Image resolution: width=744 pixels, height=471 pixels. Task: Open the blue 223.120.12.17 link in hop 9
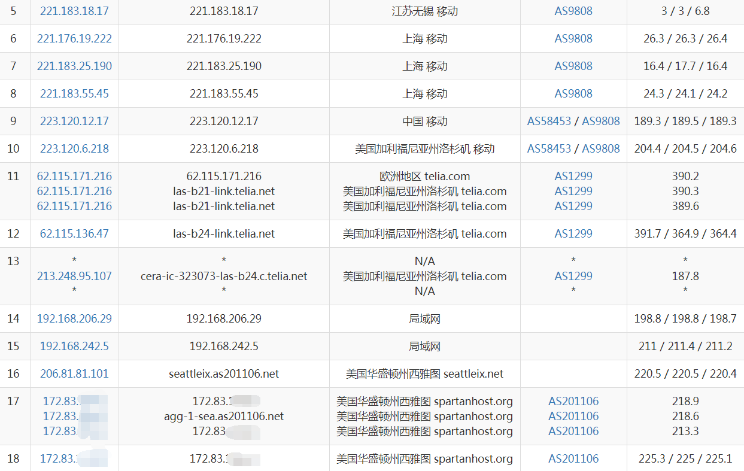pos(74,121)
